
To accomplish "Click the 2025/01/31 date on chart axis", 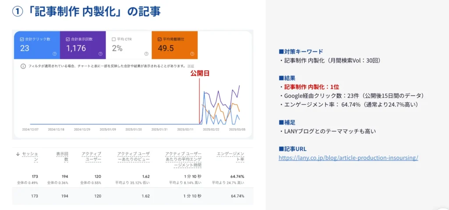I will [160, 129].
